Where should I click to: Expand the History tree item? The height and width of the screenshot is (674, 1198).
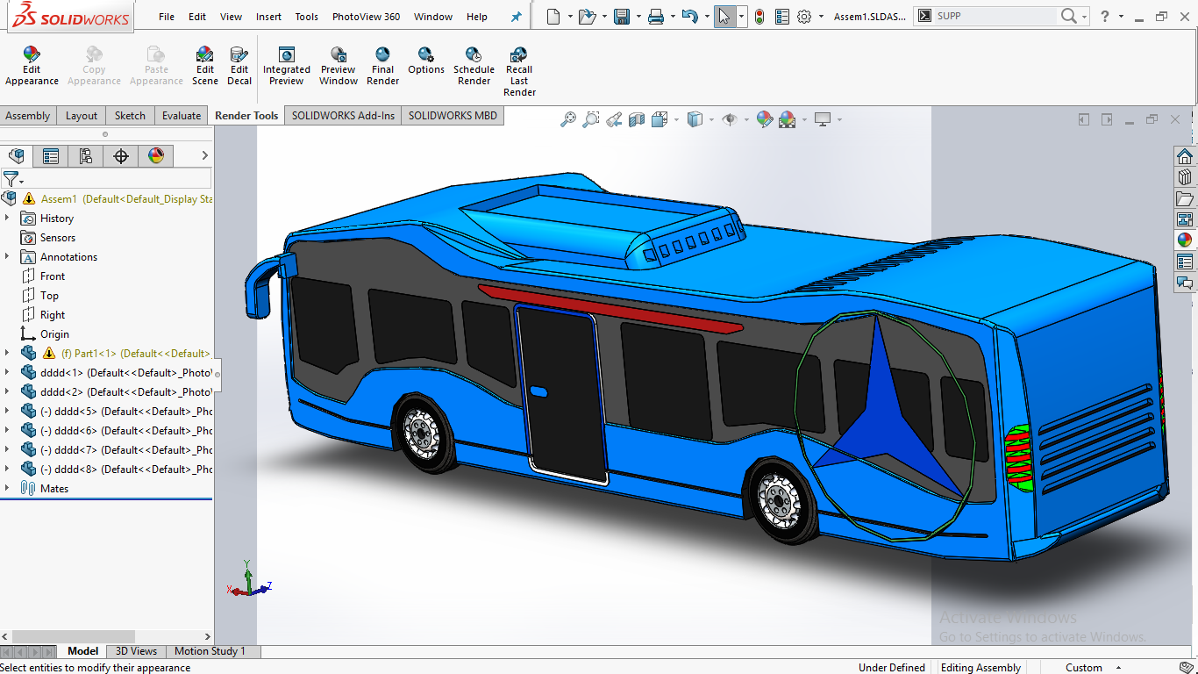pyautogui.click(x=7, y=218)
